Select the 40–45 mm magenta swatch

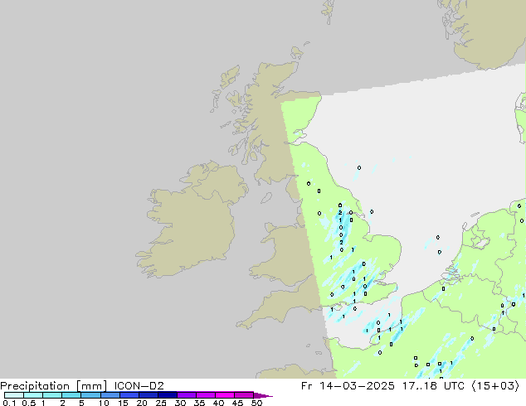[225, 395]
